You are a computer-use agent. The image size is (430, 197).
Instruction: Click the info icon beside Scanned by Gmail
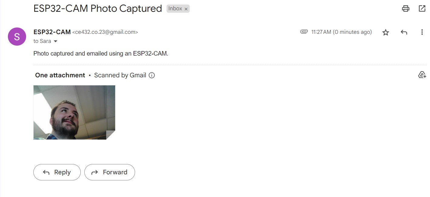[152, 75]
